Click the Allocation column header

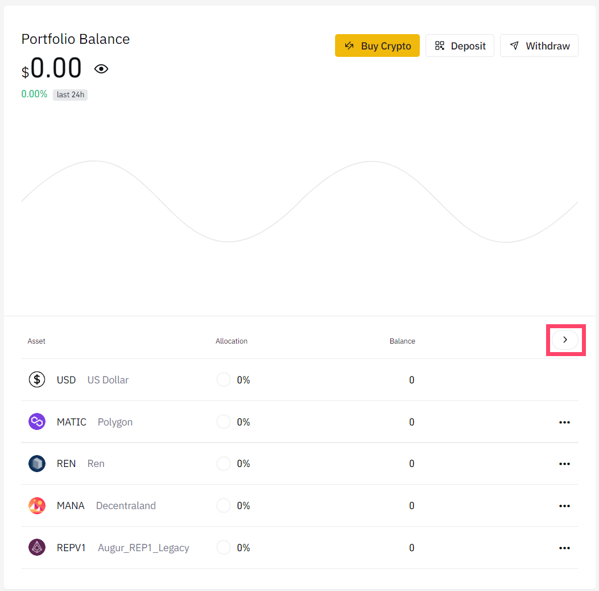pos(232,341)
